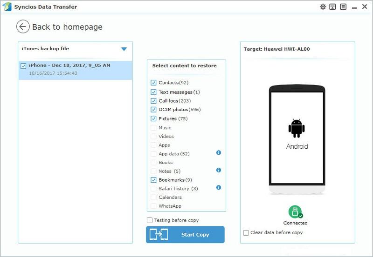Go back via Back to homepage text
The height and width of the screenshot is (257, 373).
tap(67, 27)
